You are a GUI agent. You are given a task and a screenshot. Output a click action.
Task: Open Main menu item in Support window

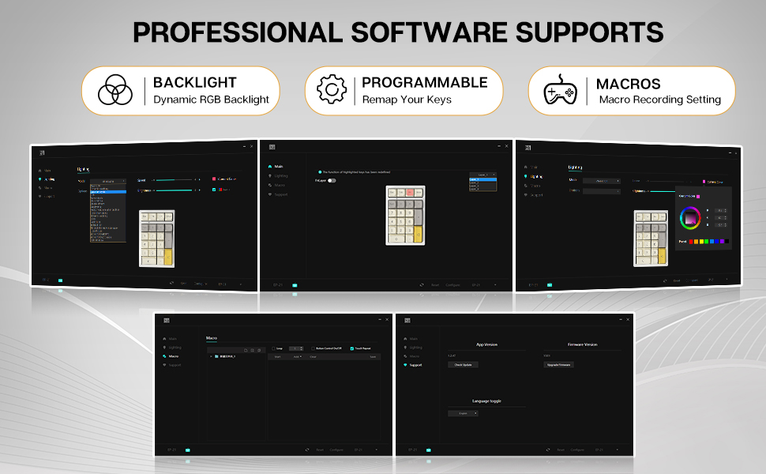tap(413, 339)
